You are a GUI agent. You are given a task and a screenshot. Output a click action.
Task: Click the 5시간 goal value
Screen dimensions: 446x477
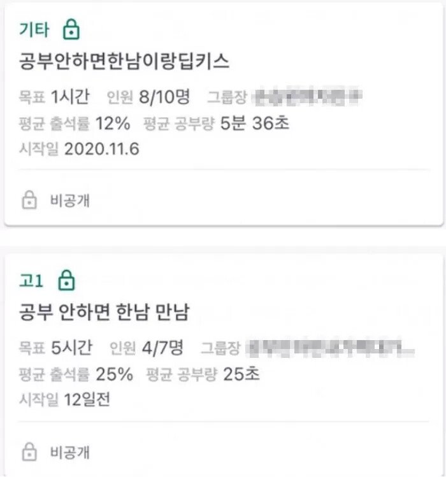(71, 348)
